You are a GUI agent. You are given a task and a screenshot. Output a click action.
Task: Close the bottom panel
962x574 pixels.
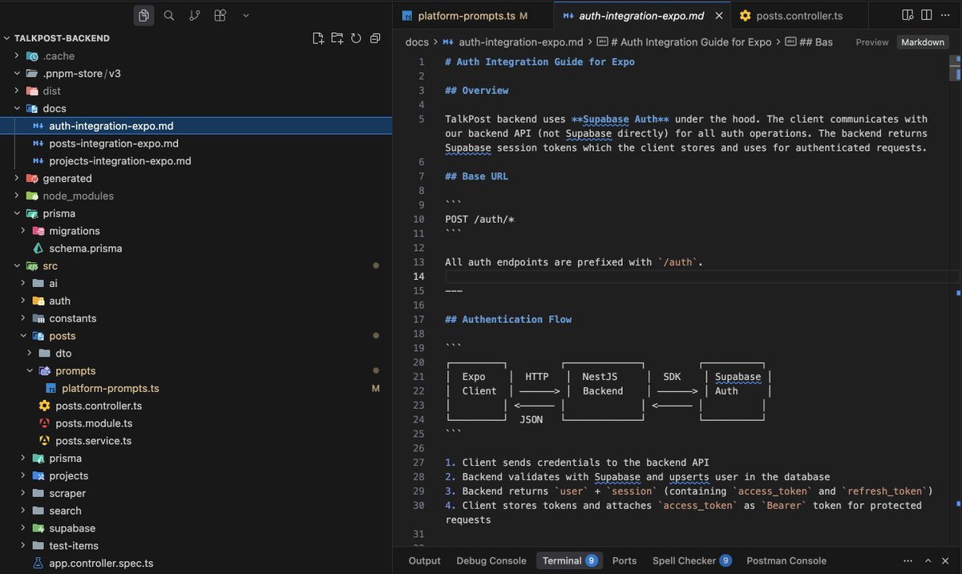point(946,560)
